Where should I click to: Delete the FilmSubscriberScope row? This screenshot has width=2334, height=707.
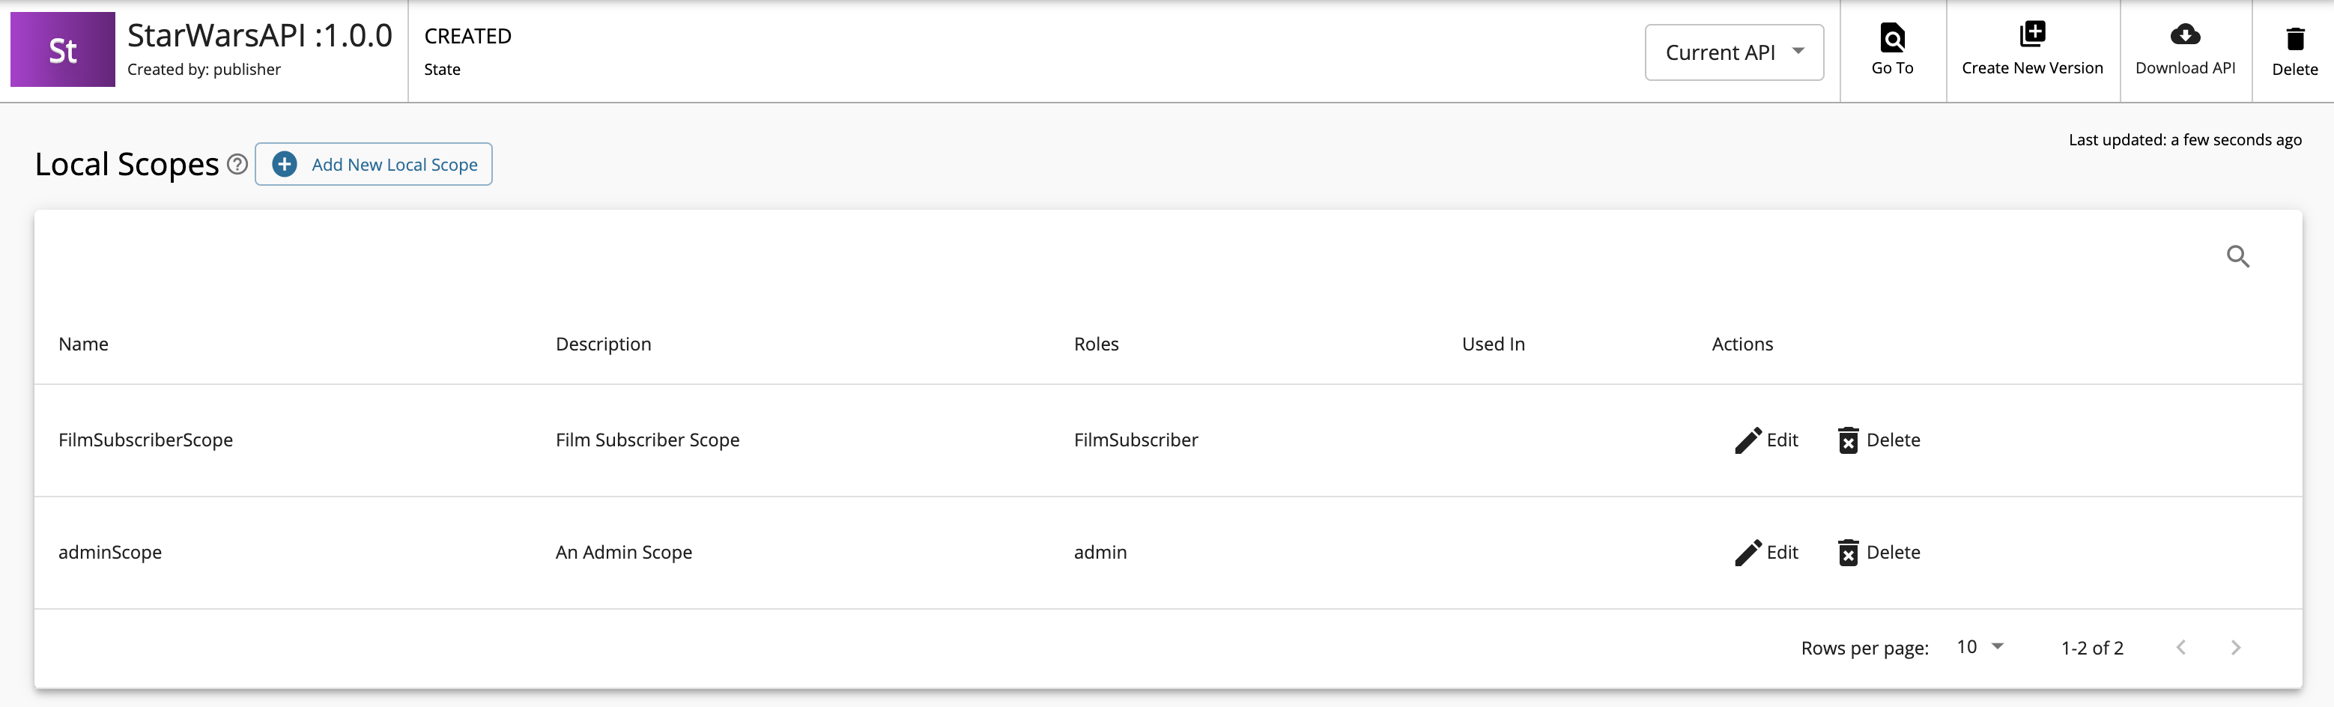(x=1879, y=440)
